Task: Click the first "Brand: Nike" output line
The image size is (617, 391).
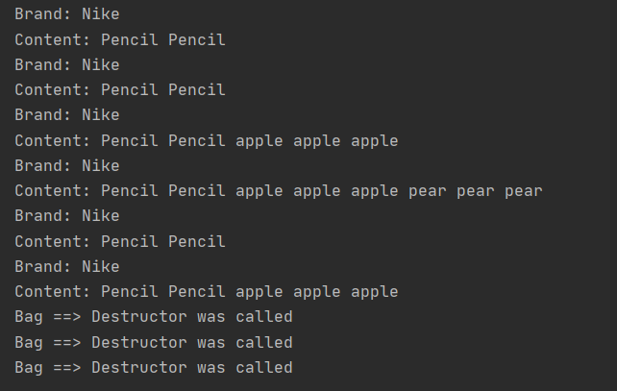Action: [x=67, y=14]
